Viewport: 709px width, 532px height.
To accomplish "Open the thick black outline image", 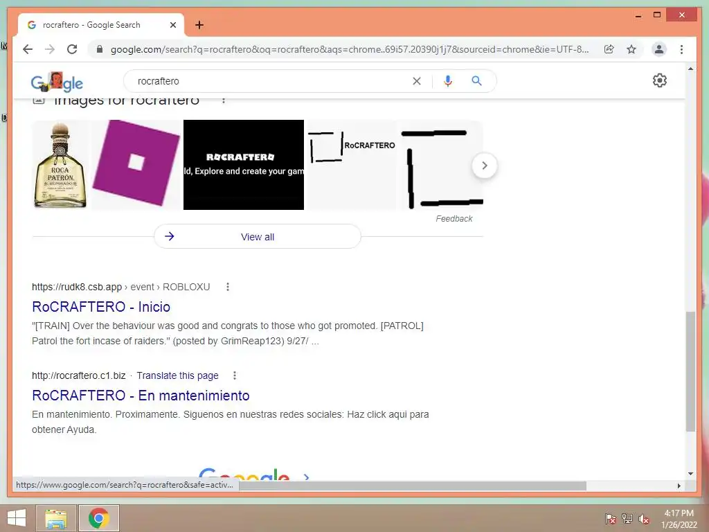I will [441, 165].
